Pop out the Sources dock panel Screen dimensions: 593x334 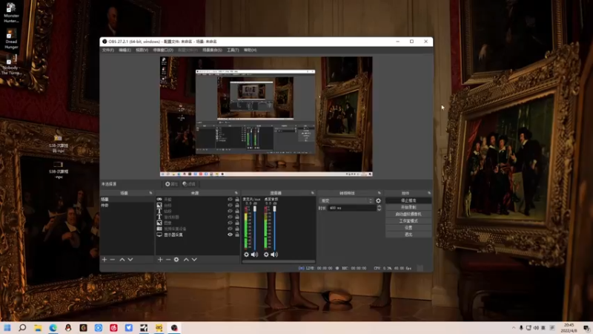pos(236,193)
